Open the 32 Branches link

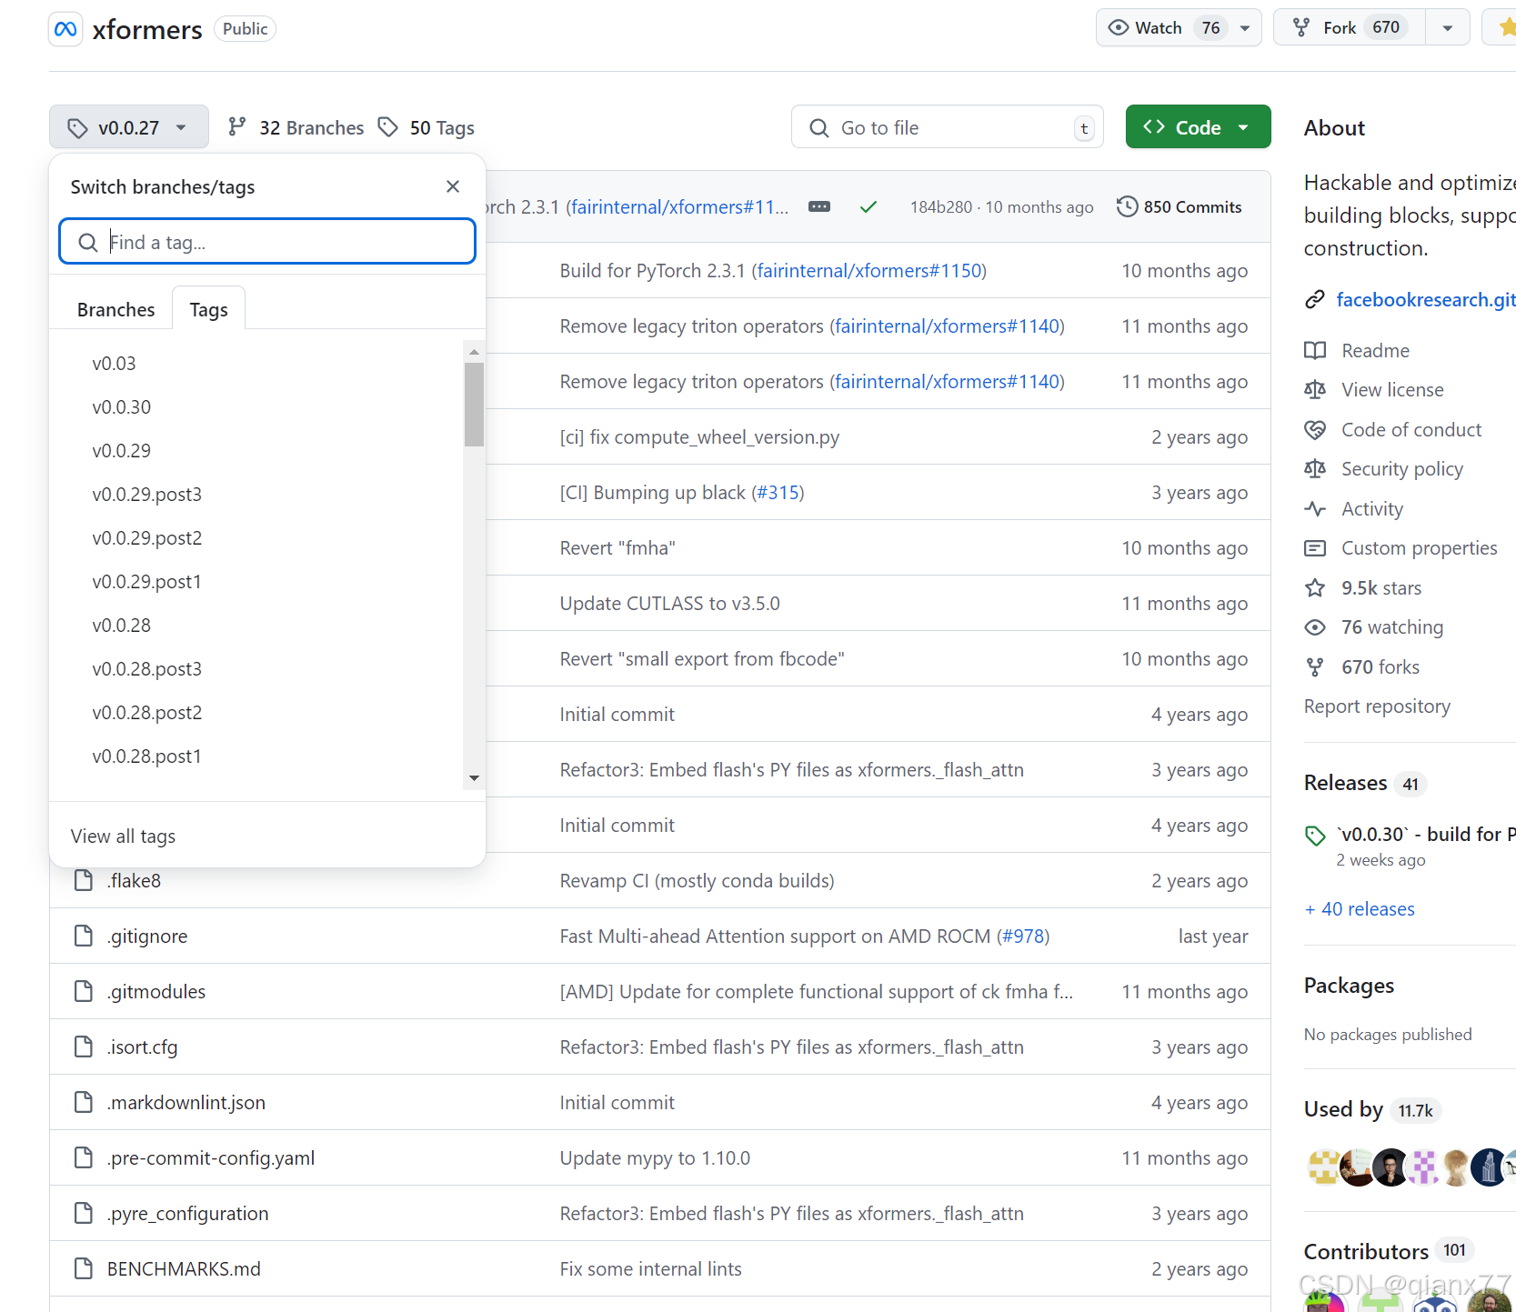tap(296, 127)
